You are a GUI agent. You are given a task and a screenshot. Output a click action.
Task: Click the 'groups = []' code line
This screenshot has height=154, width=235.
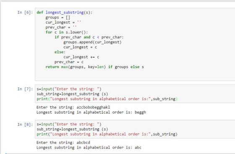click(58, 17)
